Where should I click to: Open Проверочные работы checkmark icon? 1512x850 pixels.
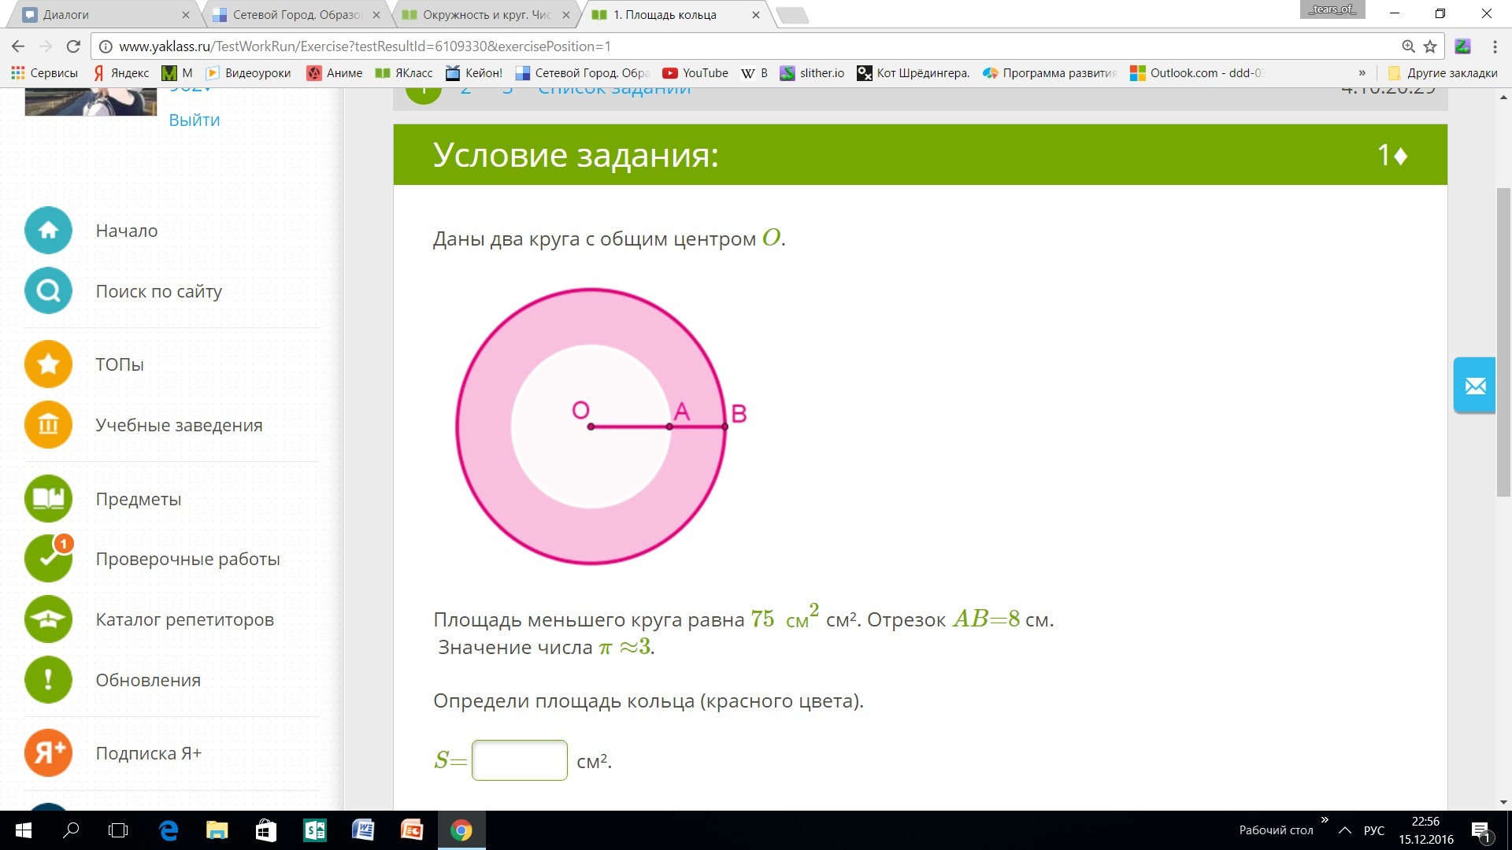(48, 559)
